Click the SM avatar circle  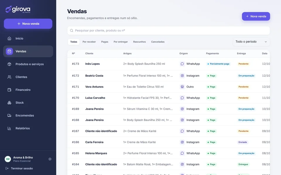(8, 159)
